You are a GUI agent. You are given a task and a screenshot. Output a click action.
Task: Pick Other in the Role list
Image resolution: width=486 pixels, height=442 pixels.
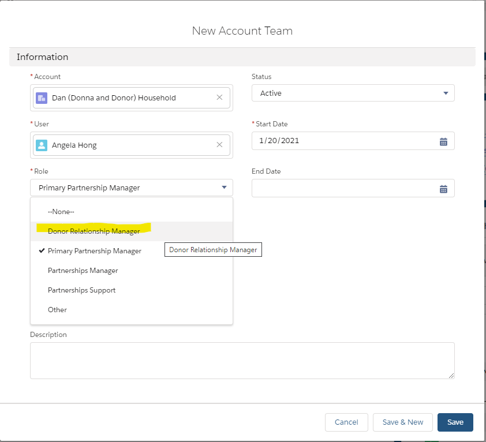(132, 310)
